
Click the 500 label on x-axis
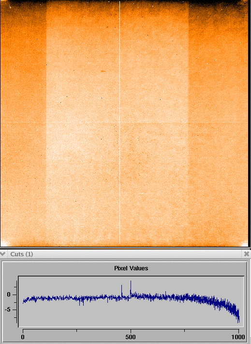[x=131, y=337]
